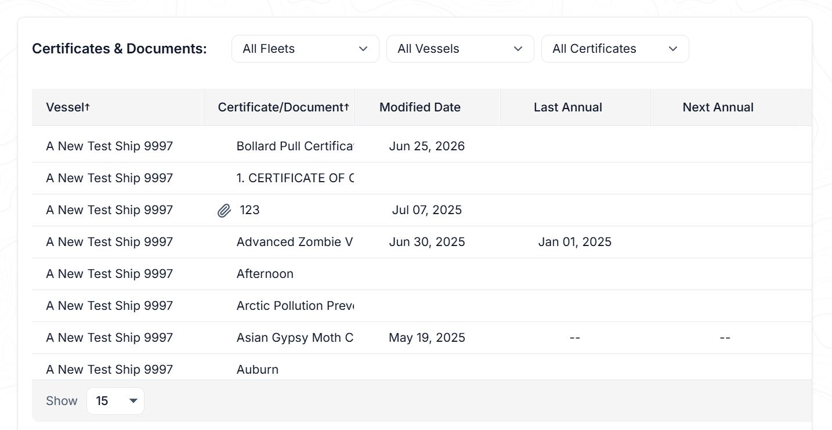Open the All Fleets dropdown
This screenshot has height=430, width=832.
pyautogui.click(x=305, y=49)
